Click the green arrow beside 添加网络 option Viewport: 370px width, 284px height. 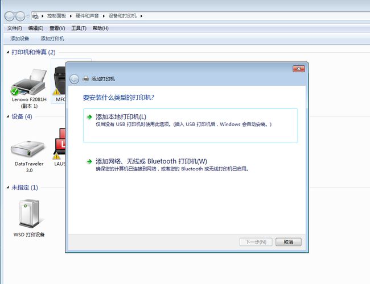click(x=89, y=161)
